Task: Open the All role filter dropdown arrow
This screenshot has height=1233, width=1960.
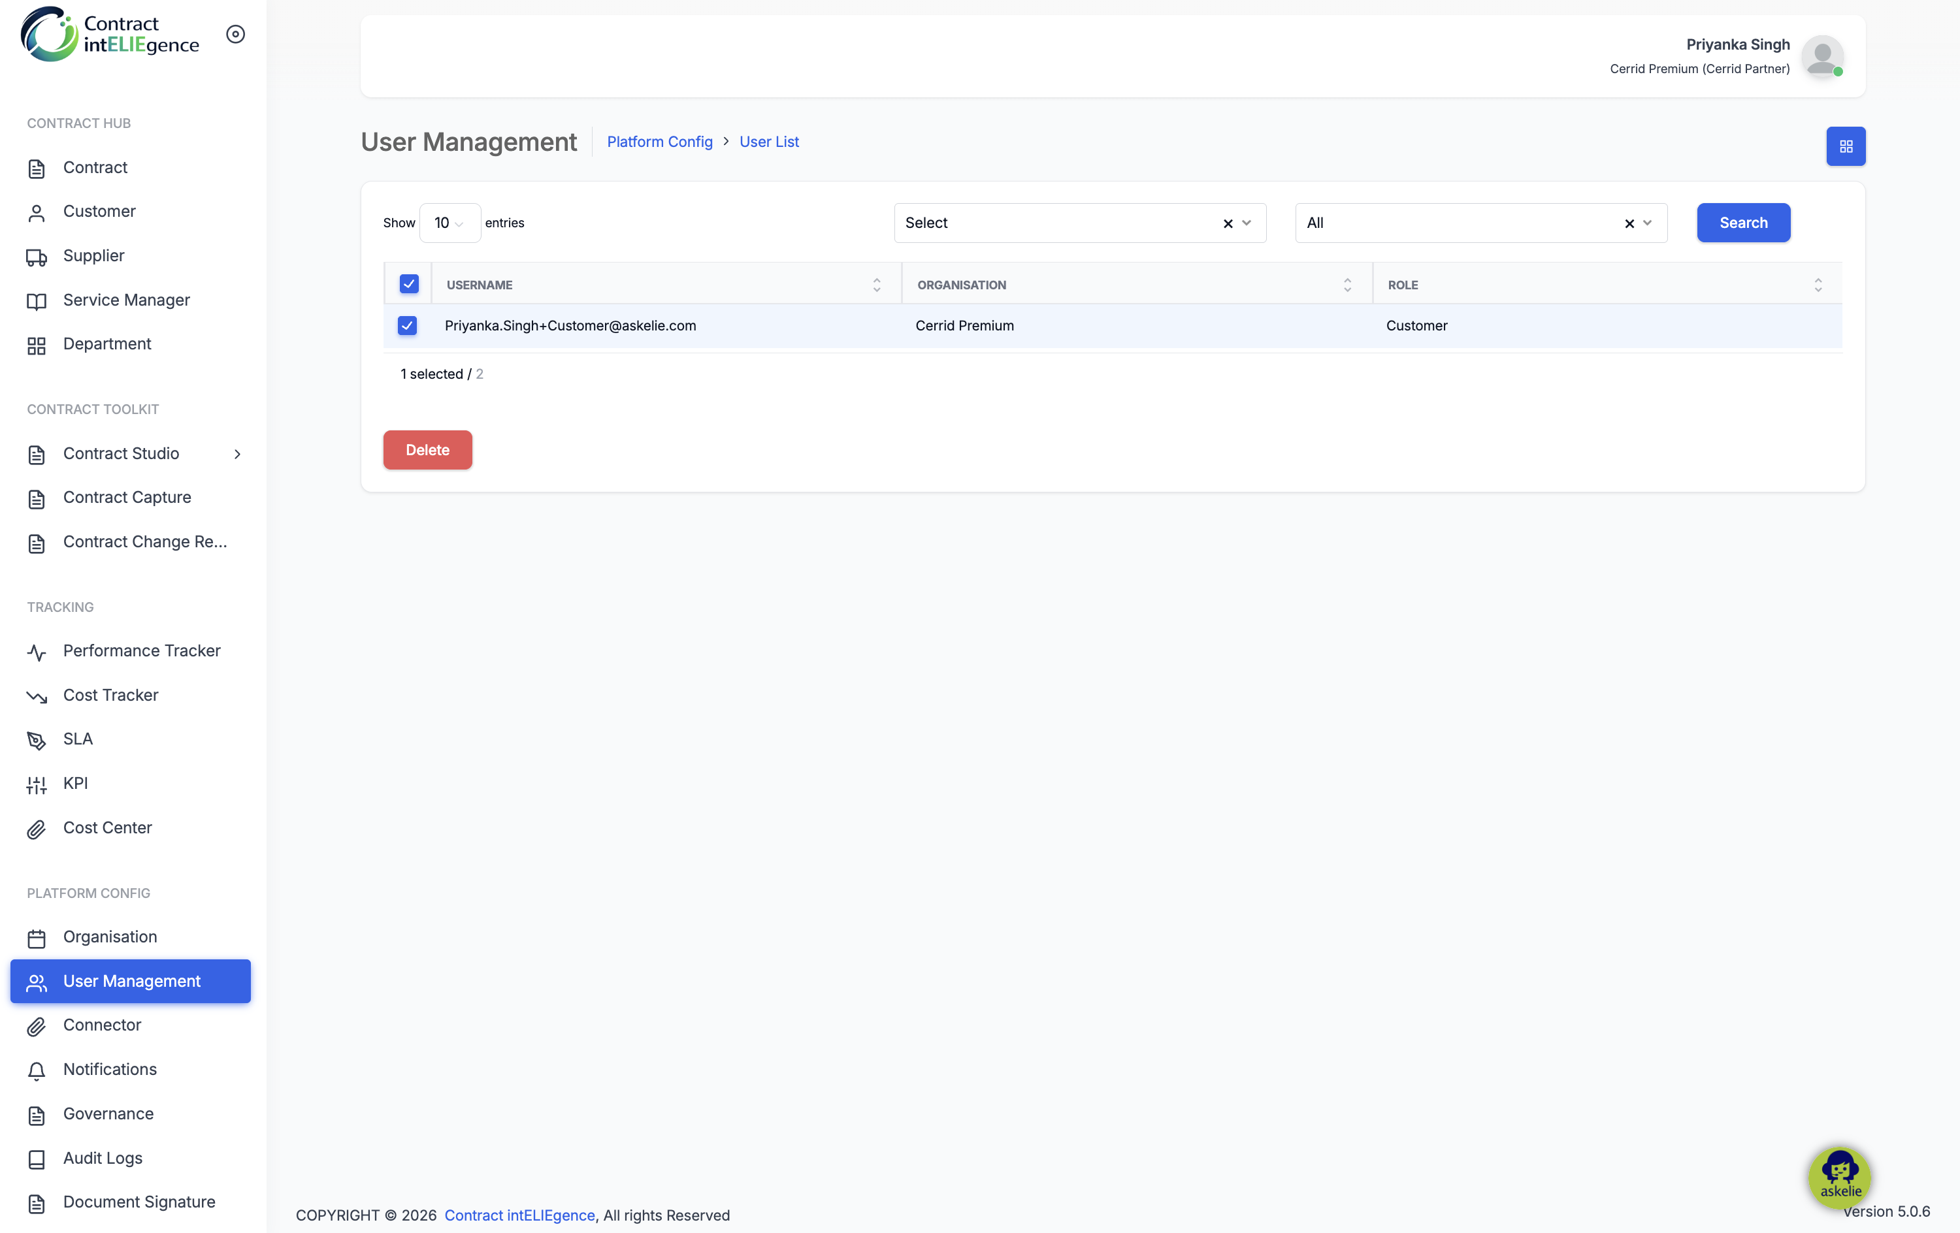Action: [1646, 223]
